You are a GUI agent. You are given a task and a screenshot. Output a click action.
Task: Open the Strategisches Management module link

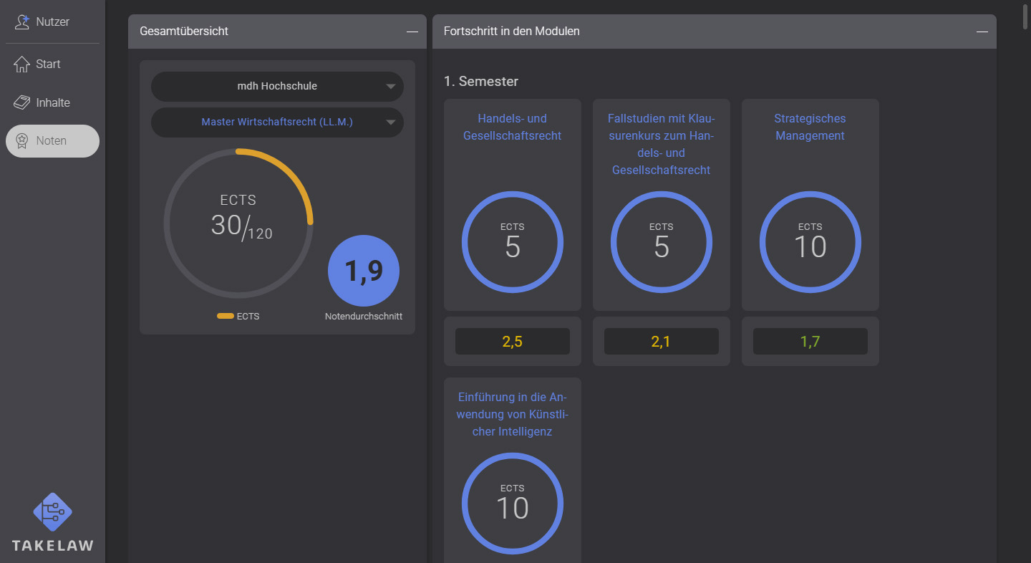pos(810,127)
